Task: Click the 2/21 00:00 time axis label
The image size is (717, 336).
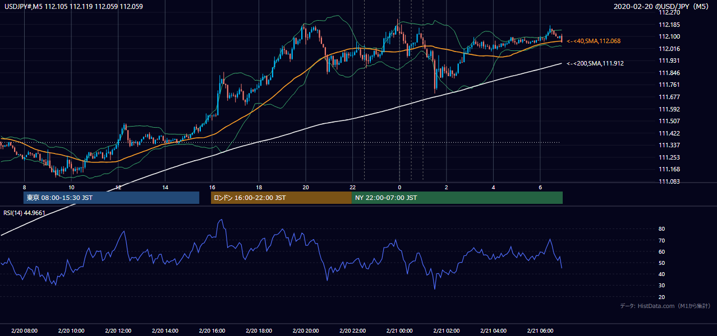Action: [x=399, y=331]
